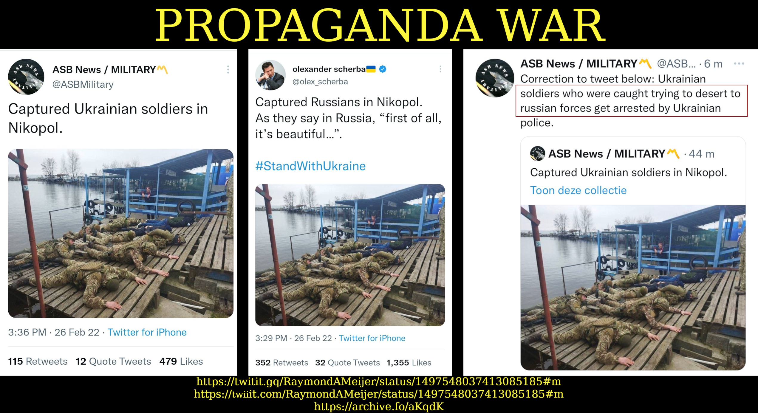The width and height of the screenshot is (758, 413).
Task: Open dock photo in left tweet
Action: click(121, 233)
